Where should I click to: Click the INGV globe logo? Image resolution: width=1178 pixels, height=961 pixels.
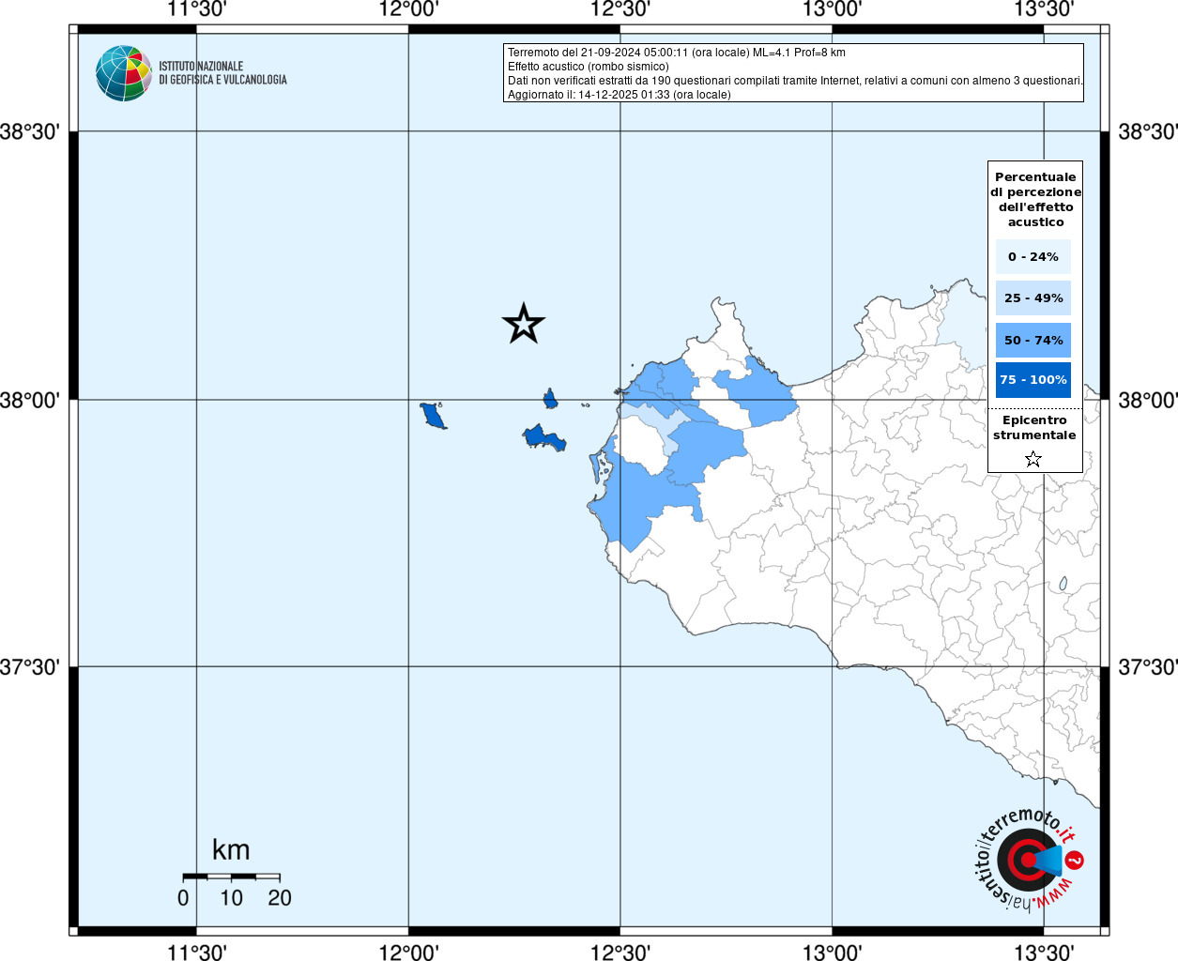click(124, 73)
